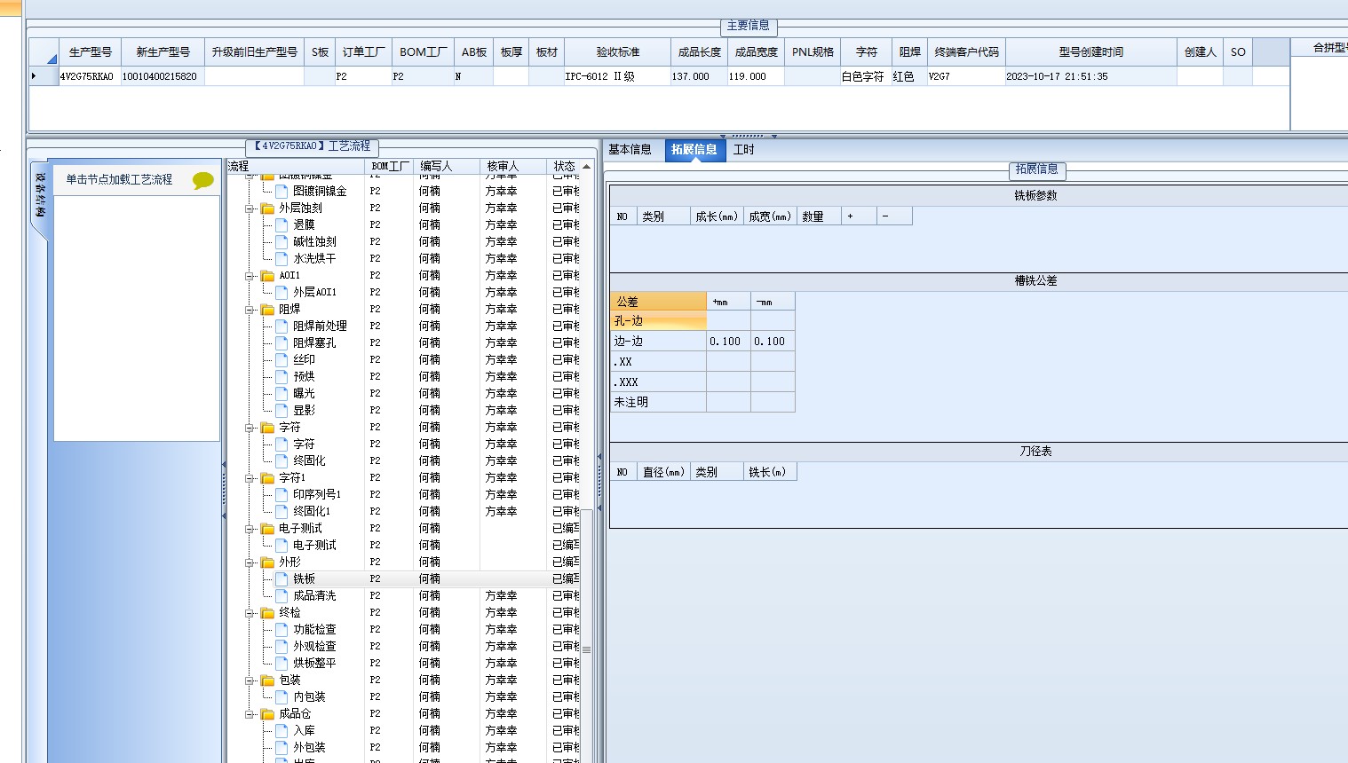Click folder icon of 终检 node
The height and width of the screenshot is (763, 1348).
(267, 612)
